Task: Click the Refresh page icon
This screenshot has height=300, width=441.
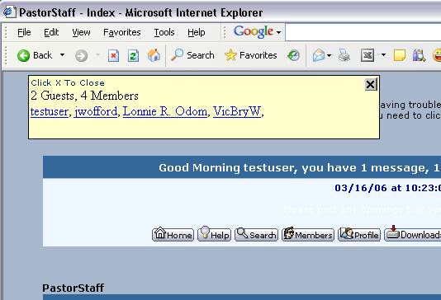Action: point(133,55)
